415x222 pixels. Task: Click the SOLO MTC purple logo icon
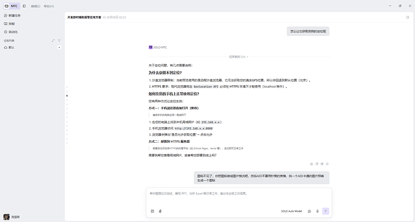(x=150, y=47)
